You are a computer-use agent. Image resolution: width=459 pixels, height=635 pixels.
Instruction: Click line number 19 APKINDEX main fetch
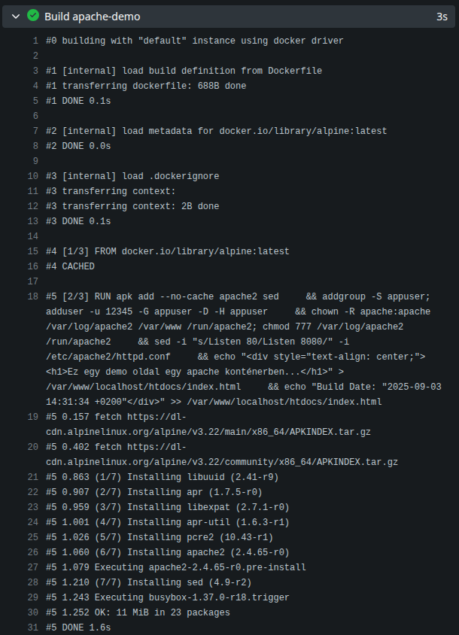coord(33,417)
